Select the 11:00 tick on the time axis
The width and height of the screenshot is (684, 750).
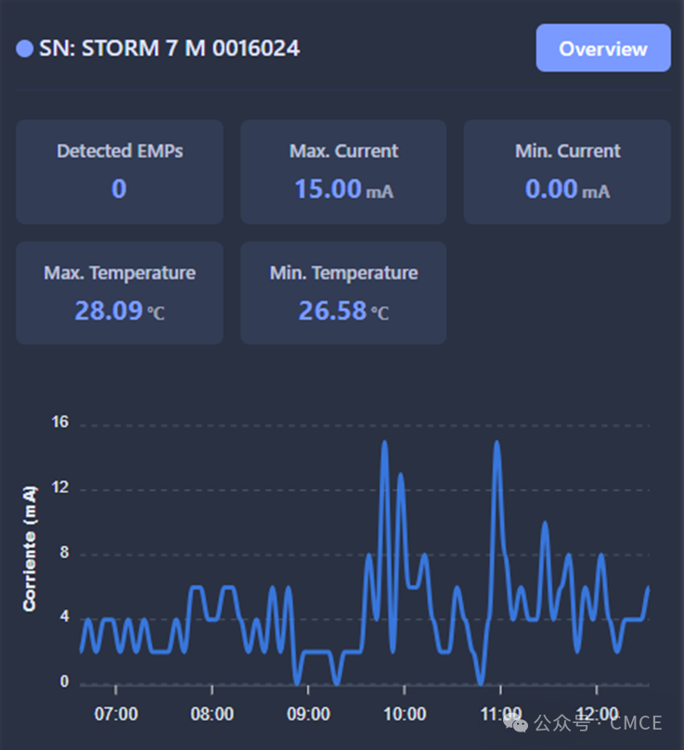500,714
